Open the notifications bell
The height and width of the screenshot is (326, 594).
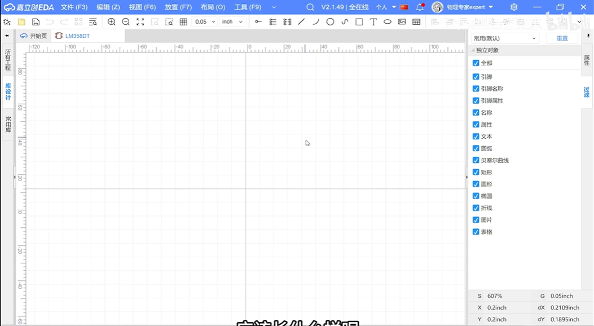420,7
